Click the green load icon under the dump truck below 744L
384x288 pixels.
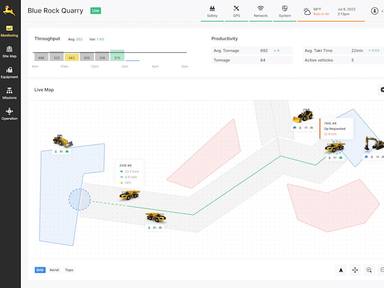[340, 157]
